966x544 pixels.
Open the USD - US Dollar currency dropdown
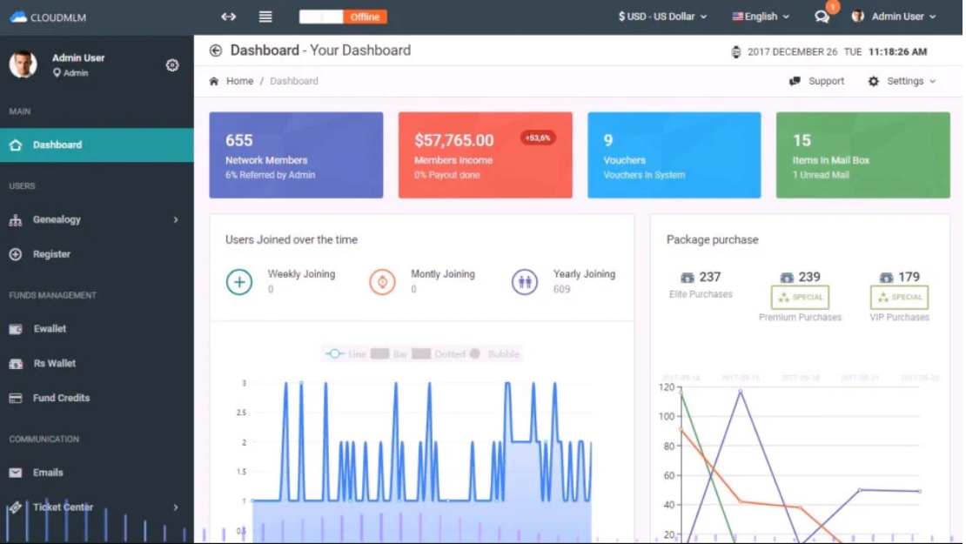tap(662, 17)
